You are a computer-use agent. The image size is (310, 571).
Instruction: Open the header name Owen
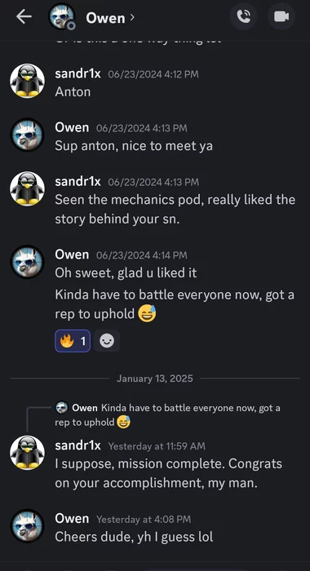(105, 17)
